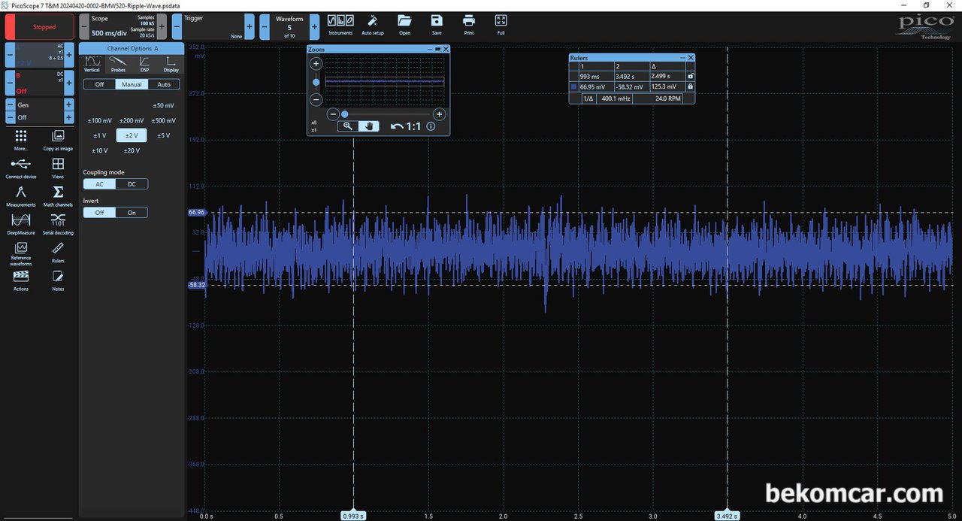The height and width of the screenshot is (521, 962).
Task: Copy the view as image
Action: tap(58, 139)
